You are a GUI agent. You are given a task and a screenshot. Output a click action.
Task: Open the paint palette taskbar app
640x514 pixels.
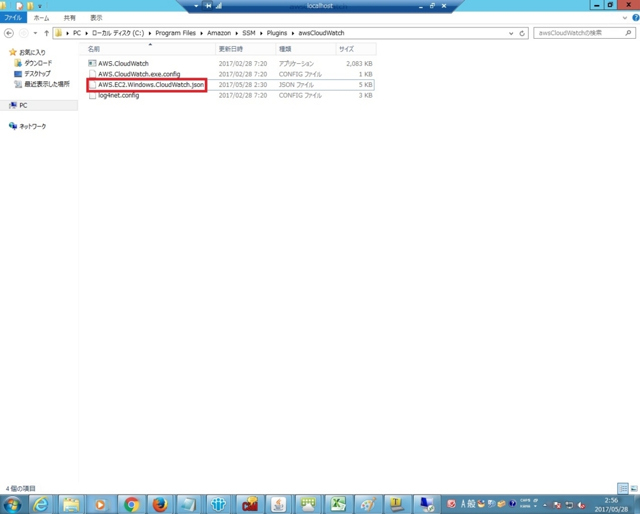point(367,505)
